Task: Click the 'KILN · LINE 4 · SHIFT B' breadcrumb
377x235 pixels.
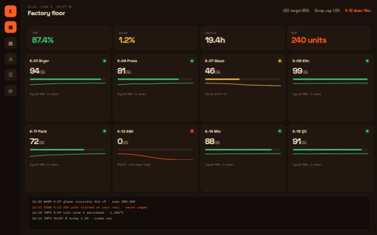Action: click(50, 7)
